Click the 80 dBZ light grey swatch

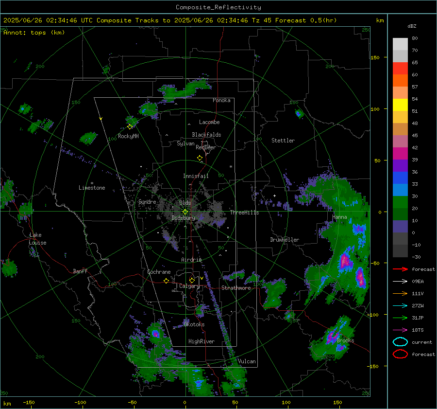(400, 44)
